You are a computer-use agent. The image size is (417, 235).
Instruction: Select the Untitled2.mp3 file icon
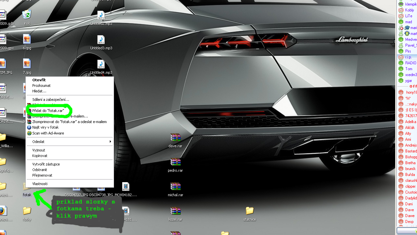[101, 16]
